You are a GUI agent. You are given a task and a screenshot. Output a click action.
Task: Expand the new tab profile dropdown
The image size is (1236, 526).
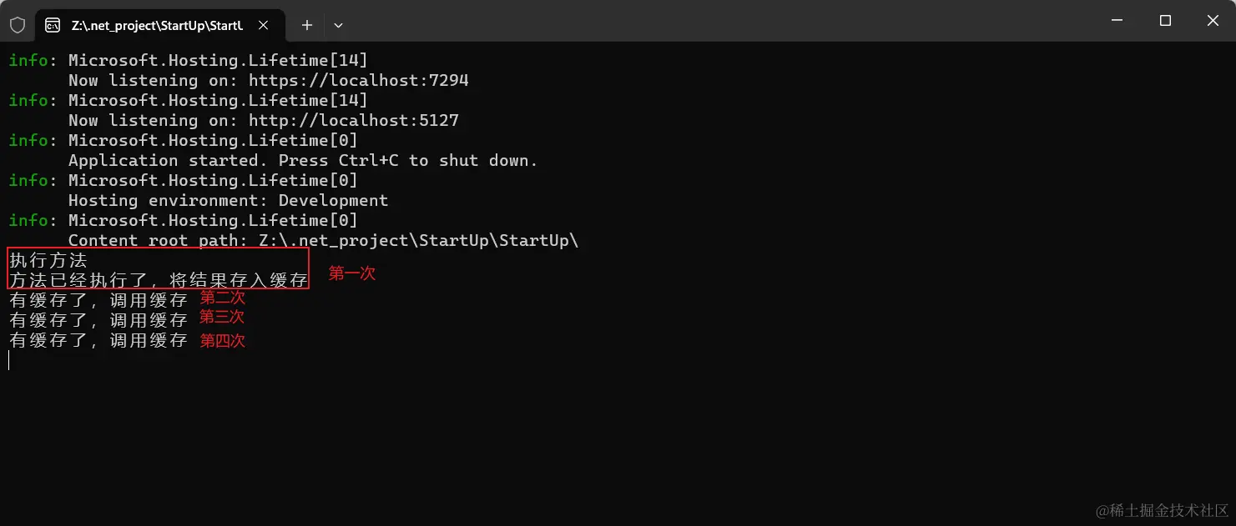point(338,26)
